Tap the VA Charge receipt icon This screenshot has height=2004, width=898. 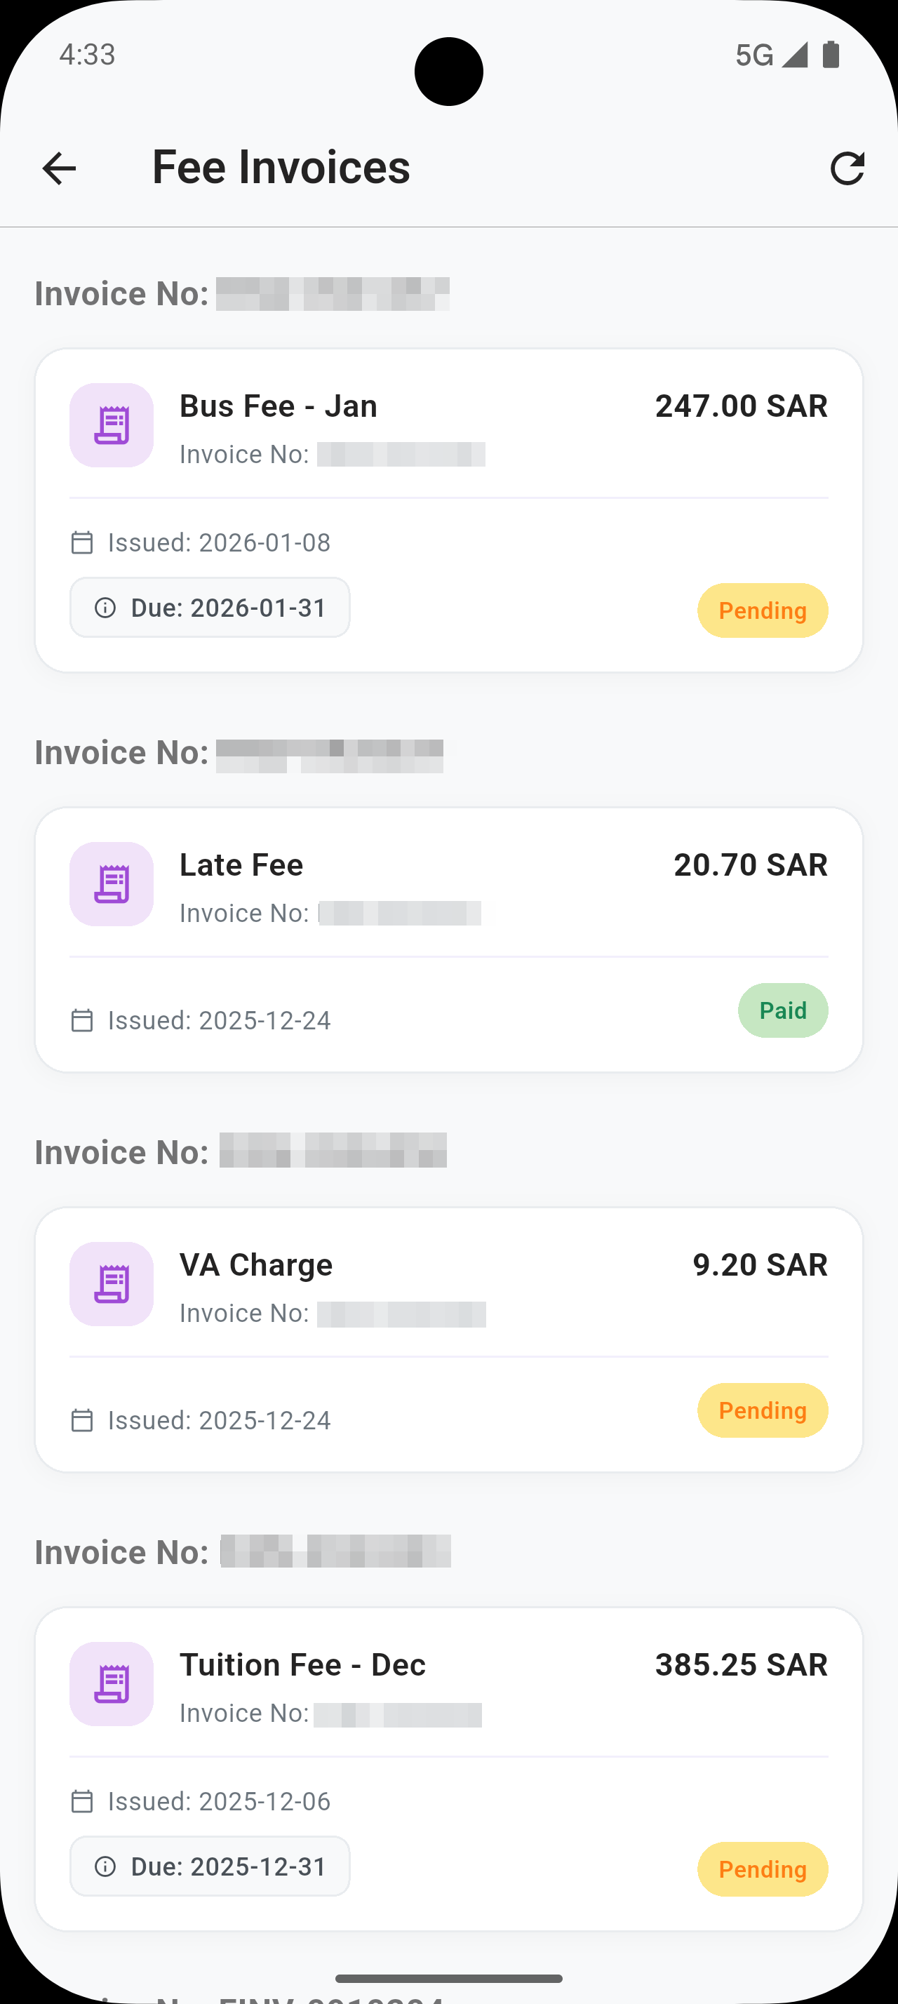[111, 1283]
